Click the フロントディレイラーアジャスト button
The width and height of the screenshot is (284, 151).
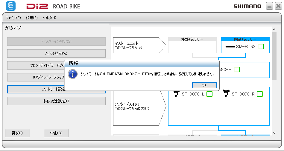[36, 65]
